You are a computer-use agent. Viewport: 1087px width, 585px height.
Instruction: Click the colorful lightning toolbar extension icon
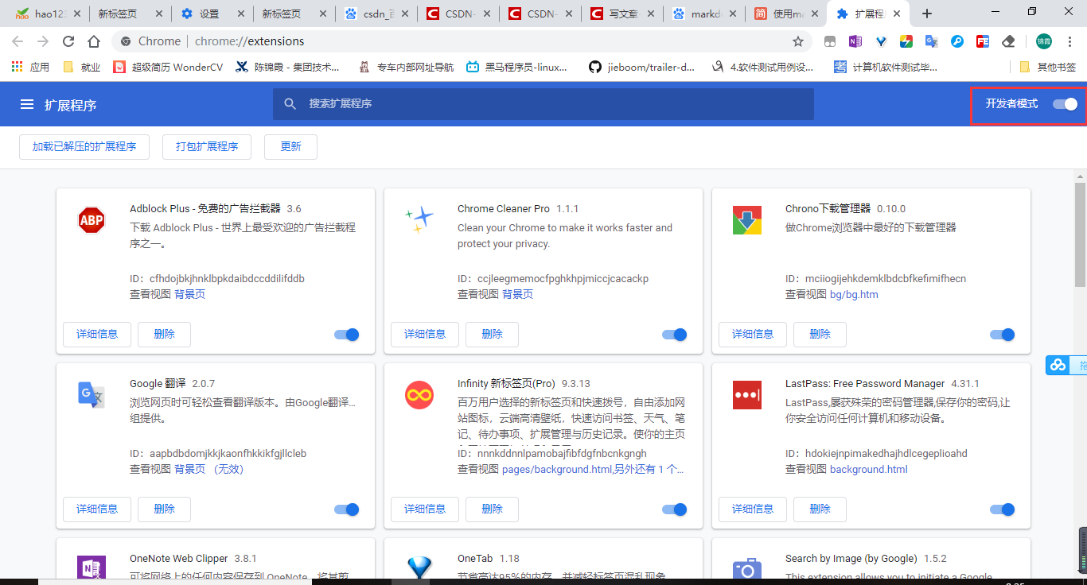click(906, 41)
